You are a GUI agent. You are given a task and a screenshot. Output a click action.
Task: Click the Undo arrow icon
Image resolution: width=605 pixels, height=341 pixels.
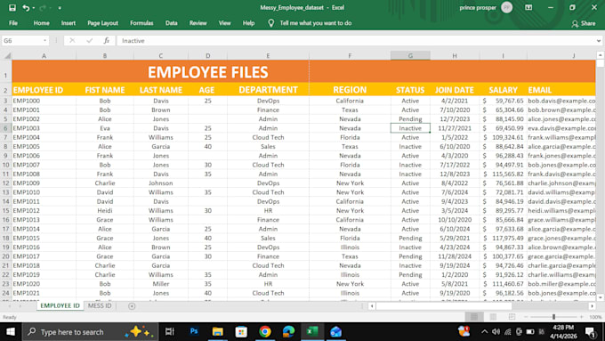pyautogui.click(x=26, y=8)
